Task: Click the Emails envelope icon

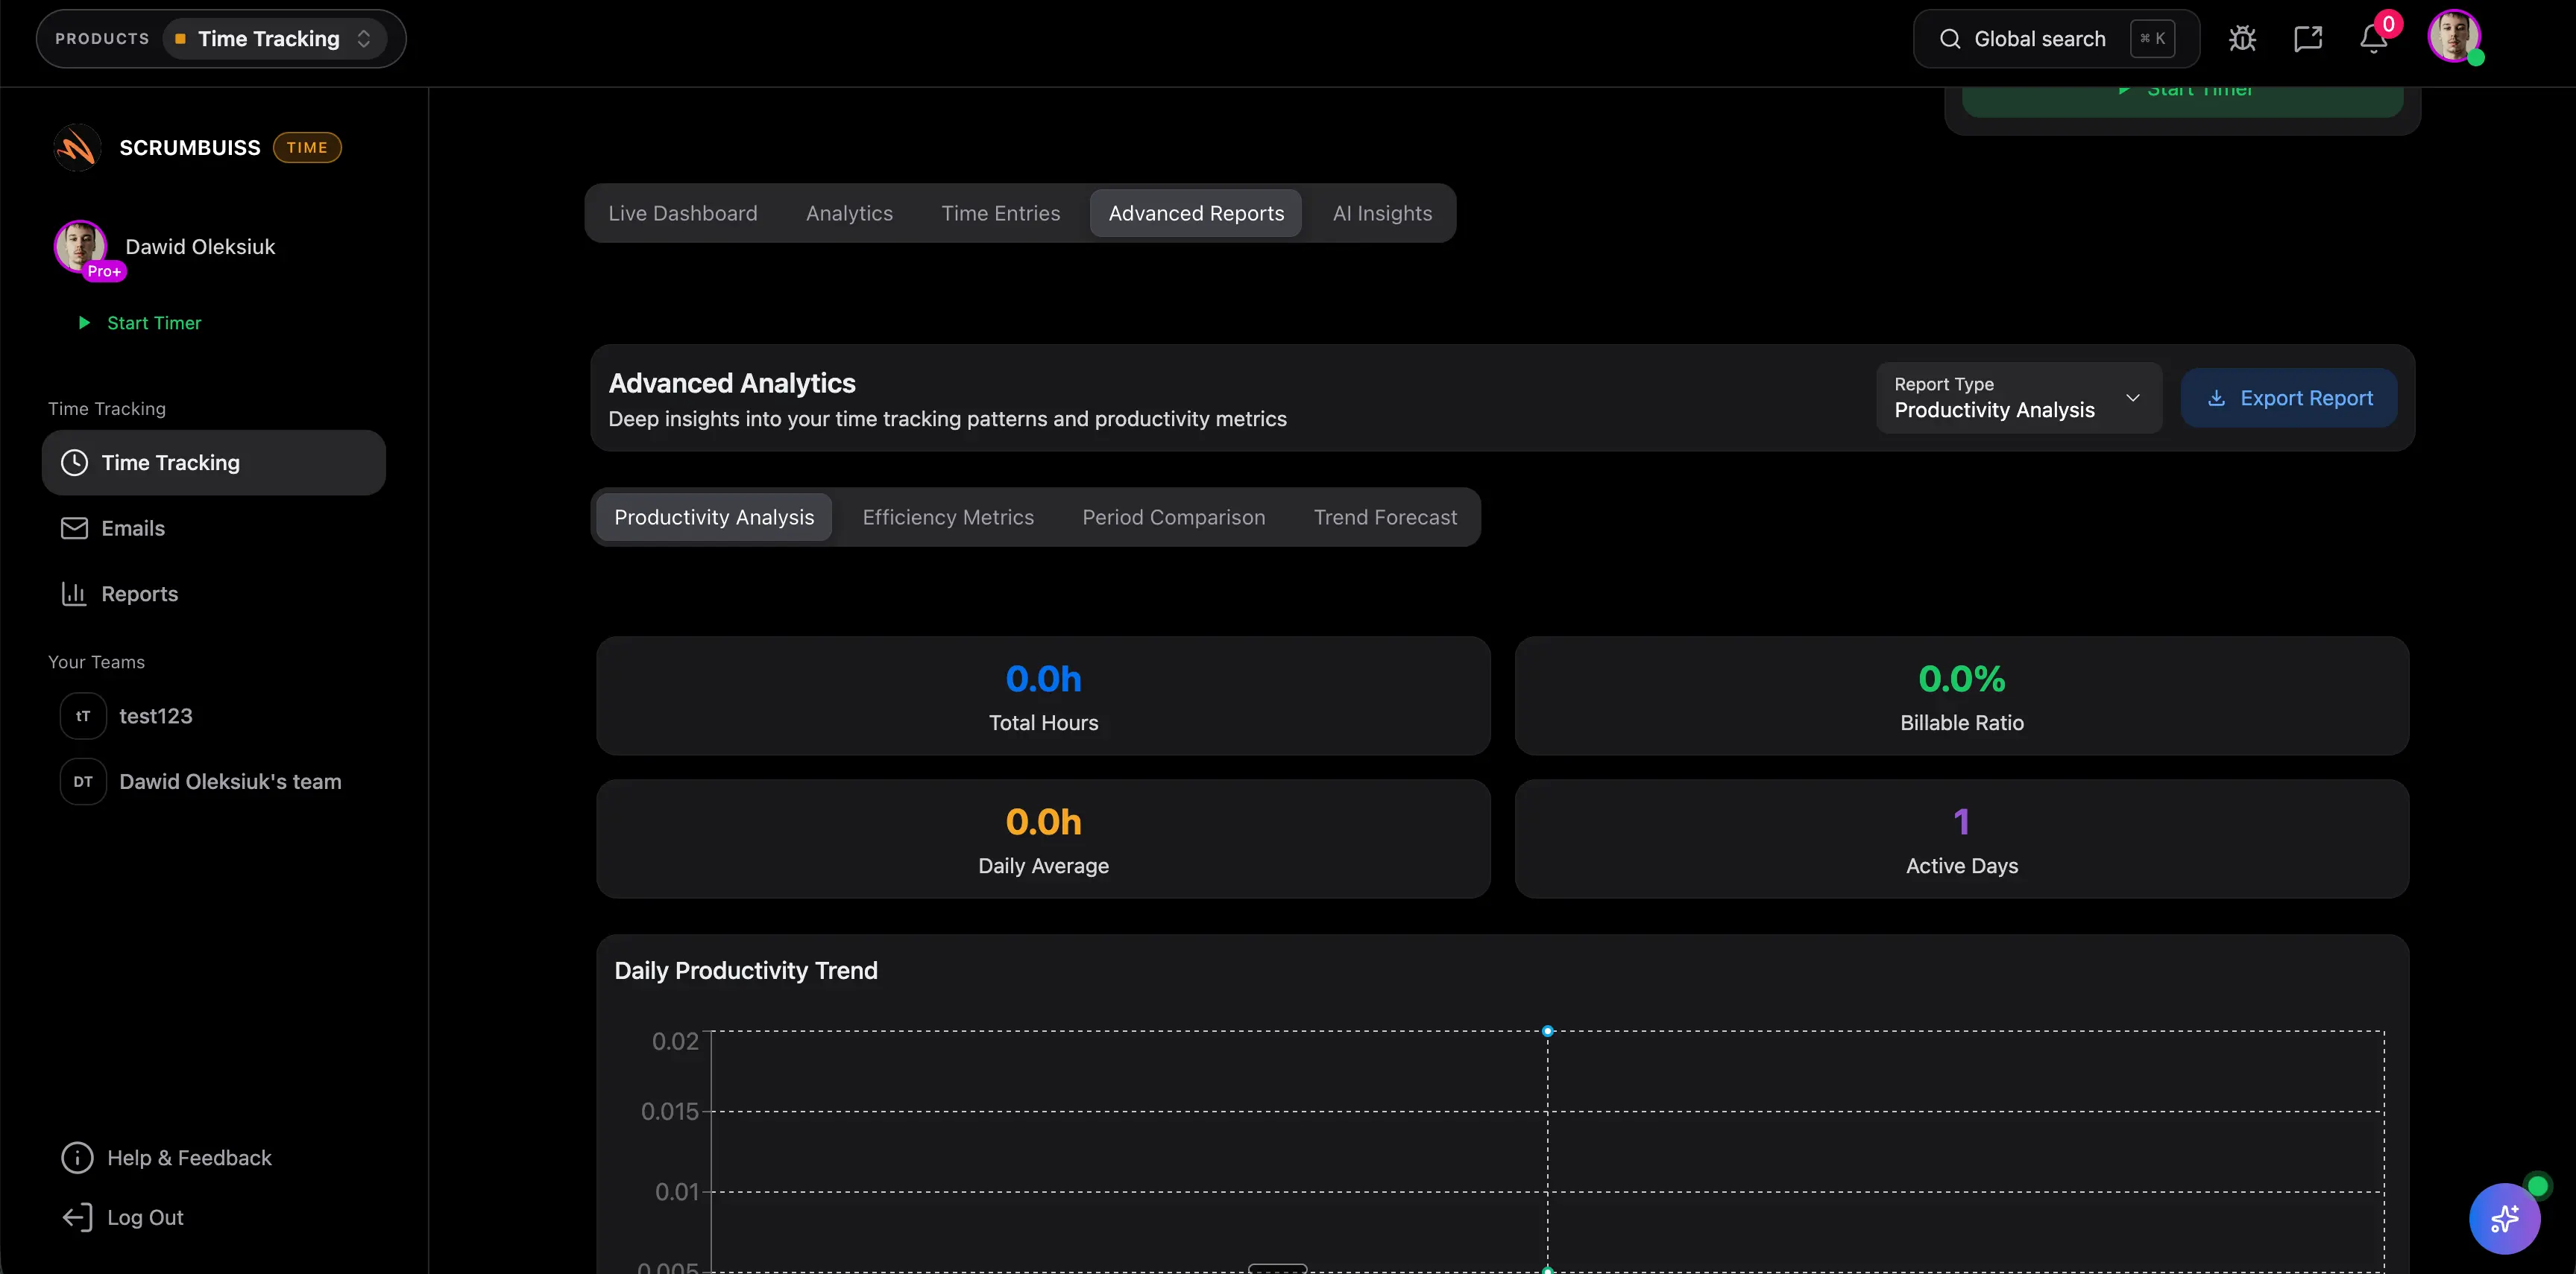Action: coord(74,528)
